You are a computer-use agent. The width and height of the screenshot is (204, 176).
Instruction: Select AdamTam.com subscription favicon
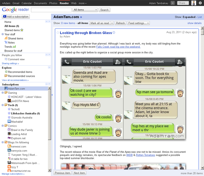click(6, 88)
